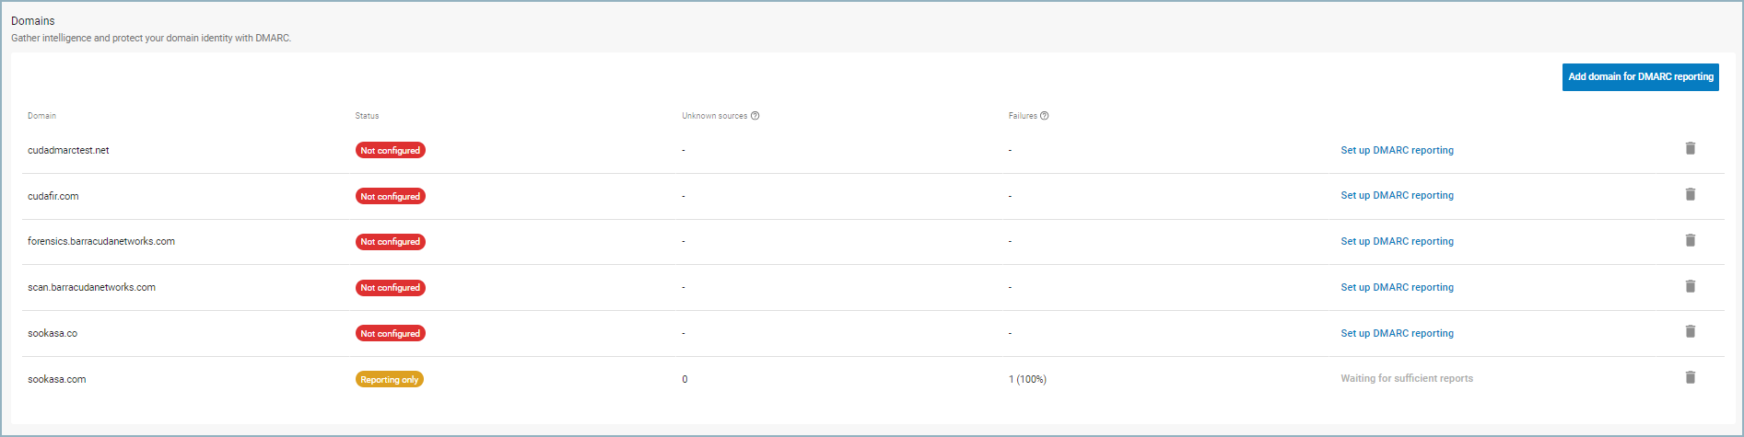1744x437 pixels.
Task: Click trash icon for cudafir.com
Action: (x=1690, y=194)
